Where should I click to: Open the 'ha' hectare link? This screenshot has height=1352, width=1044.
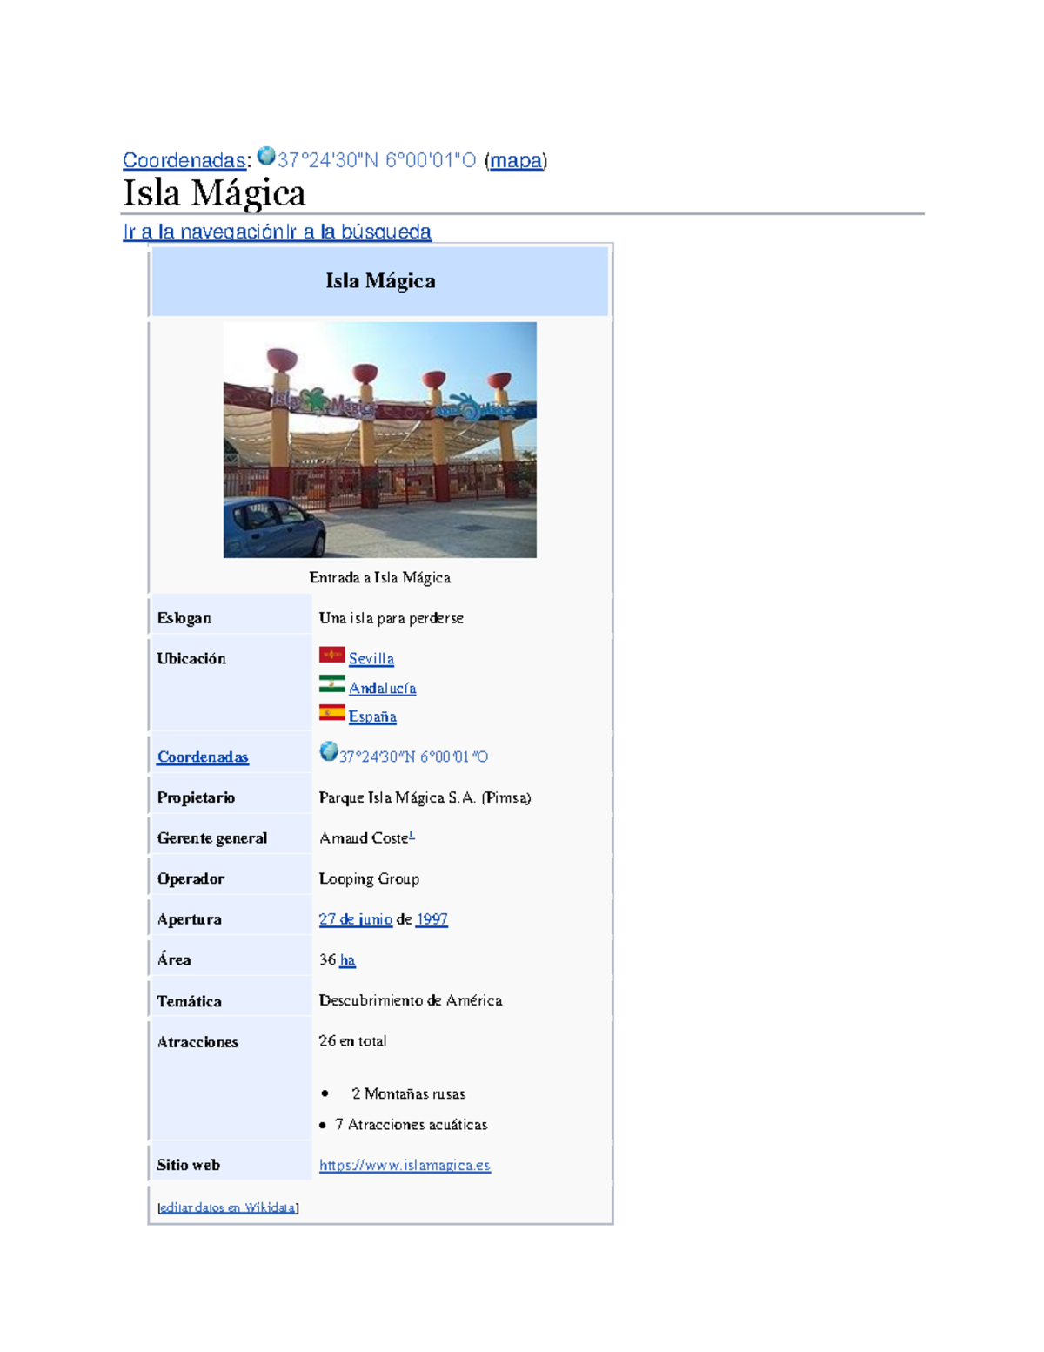point(347,960)
